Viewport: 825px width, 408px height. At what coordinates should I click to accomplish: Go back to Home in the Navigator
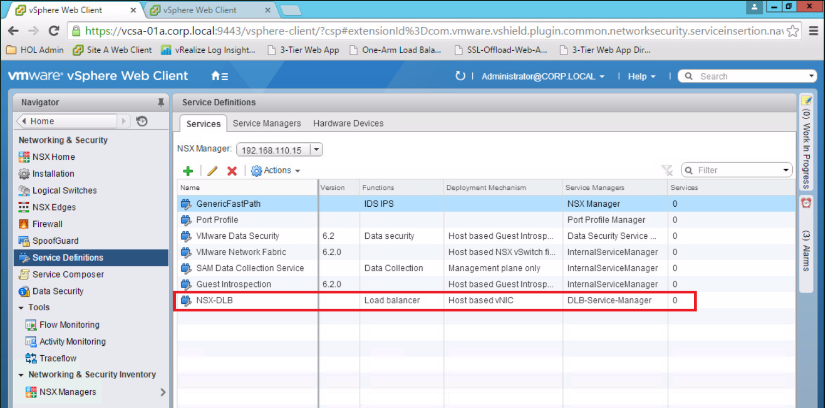(x=67, y=121)
